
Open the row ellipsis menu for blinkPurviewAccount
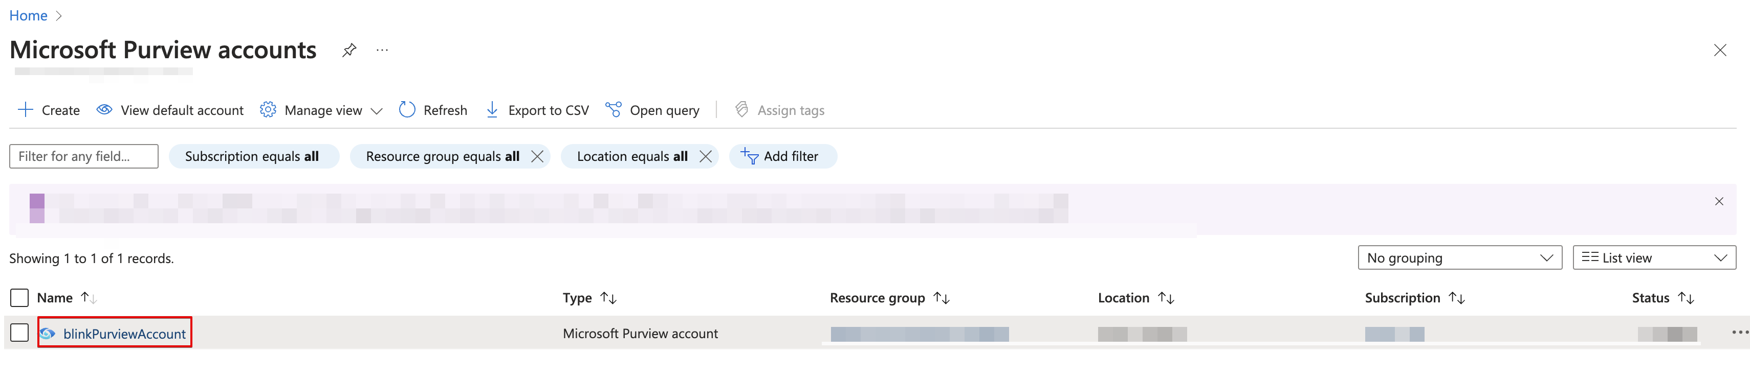[1739, 333]
